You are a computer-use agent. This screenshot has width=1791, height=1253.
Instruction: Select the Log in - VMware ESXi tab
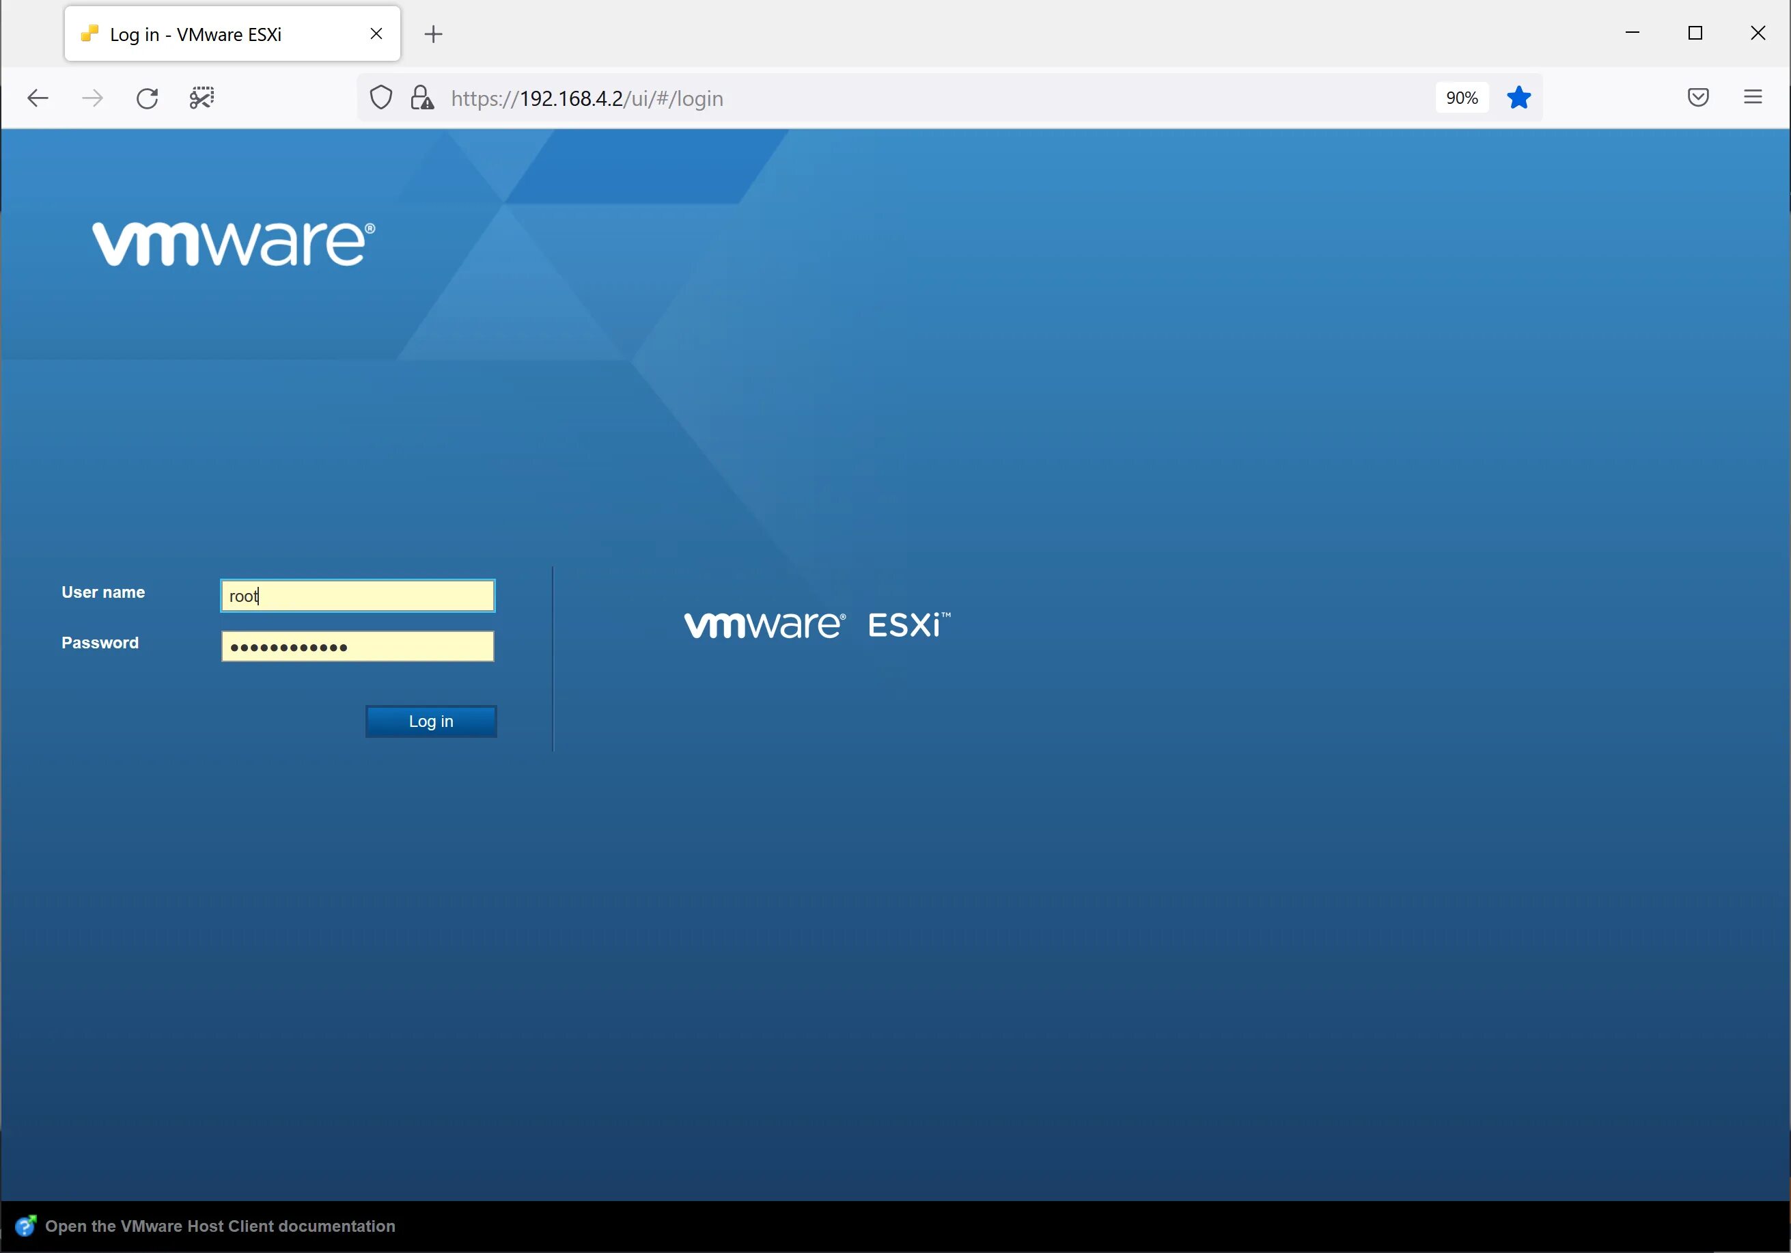(195, 34)
